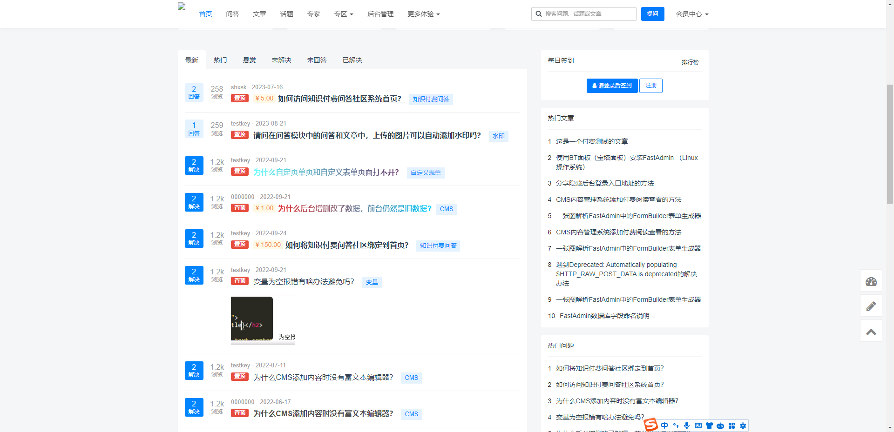Click the search magnifier icon

539,14
